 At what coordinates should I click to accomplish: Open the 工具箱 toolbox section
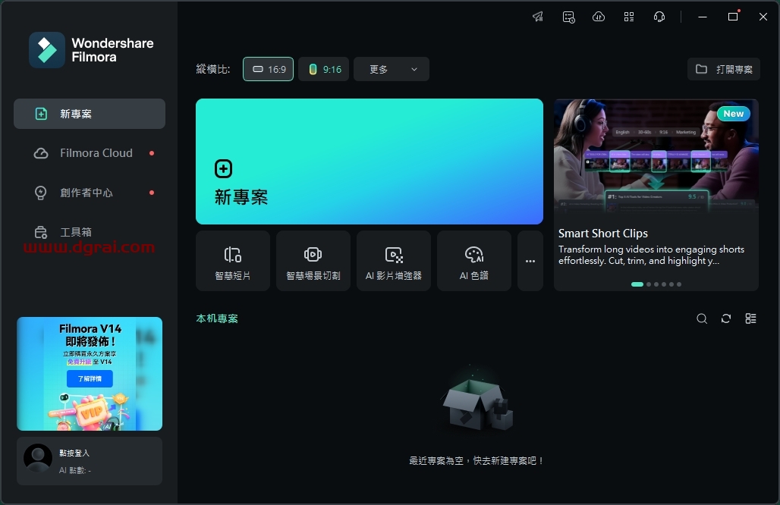[76, 232]
